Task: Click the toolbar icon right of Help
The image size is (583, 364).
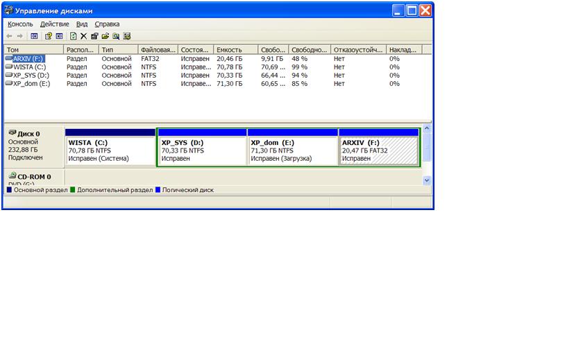Action: [59, 36]
